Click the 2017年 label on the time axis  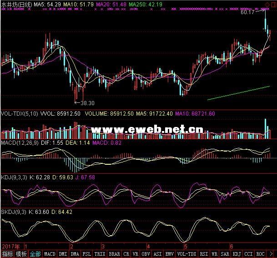point(11,247)
